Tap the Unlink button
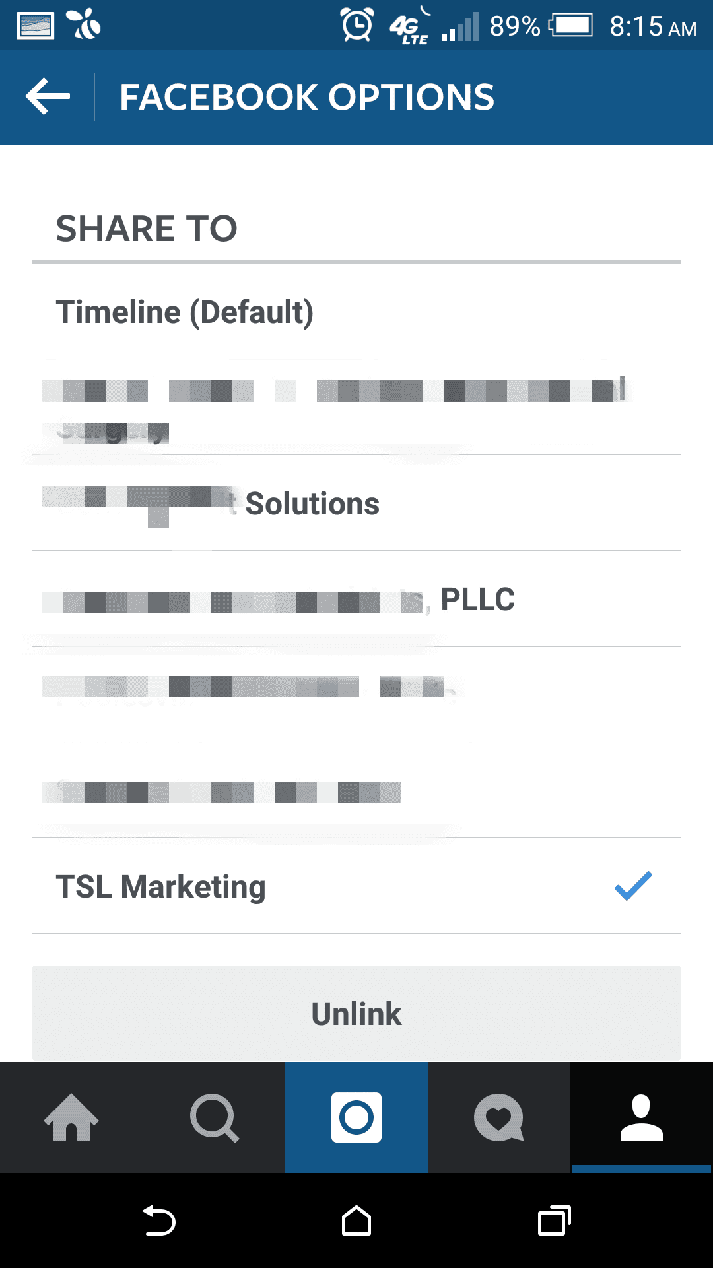 [356, 1014]
